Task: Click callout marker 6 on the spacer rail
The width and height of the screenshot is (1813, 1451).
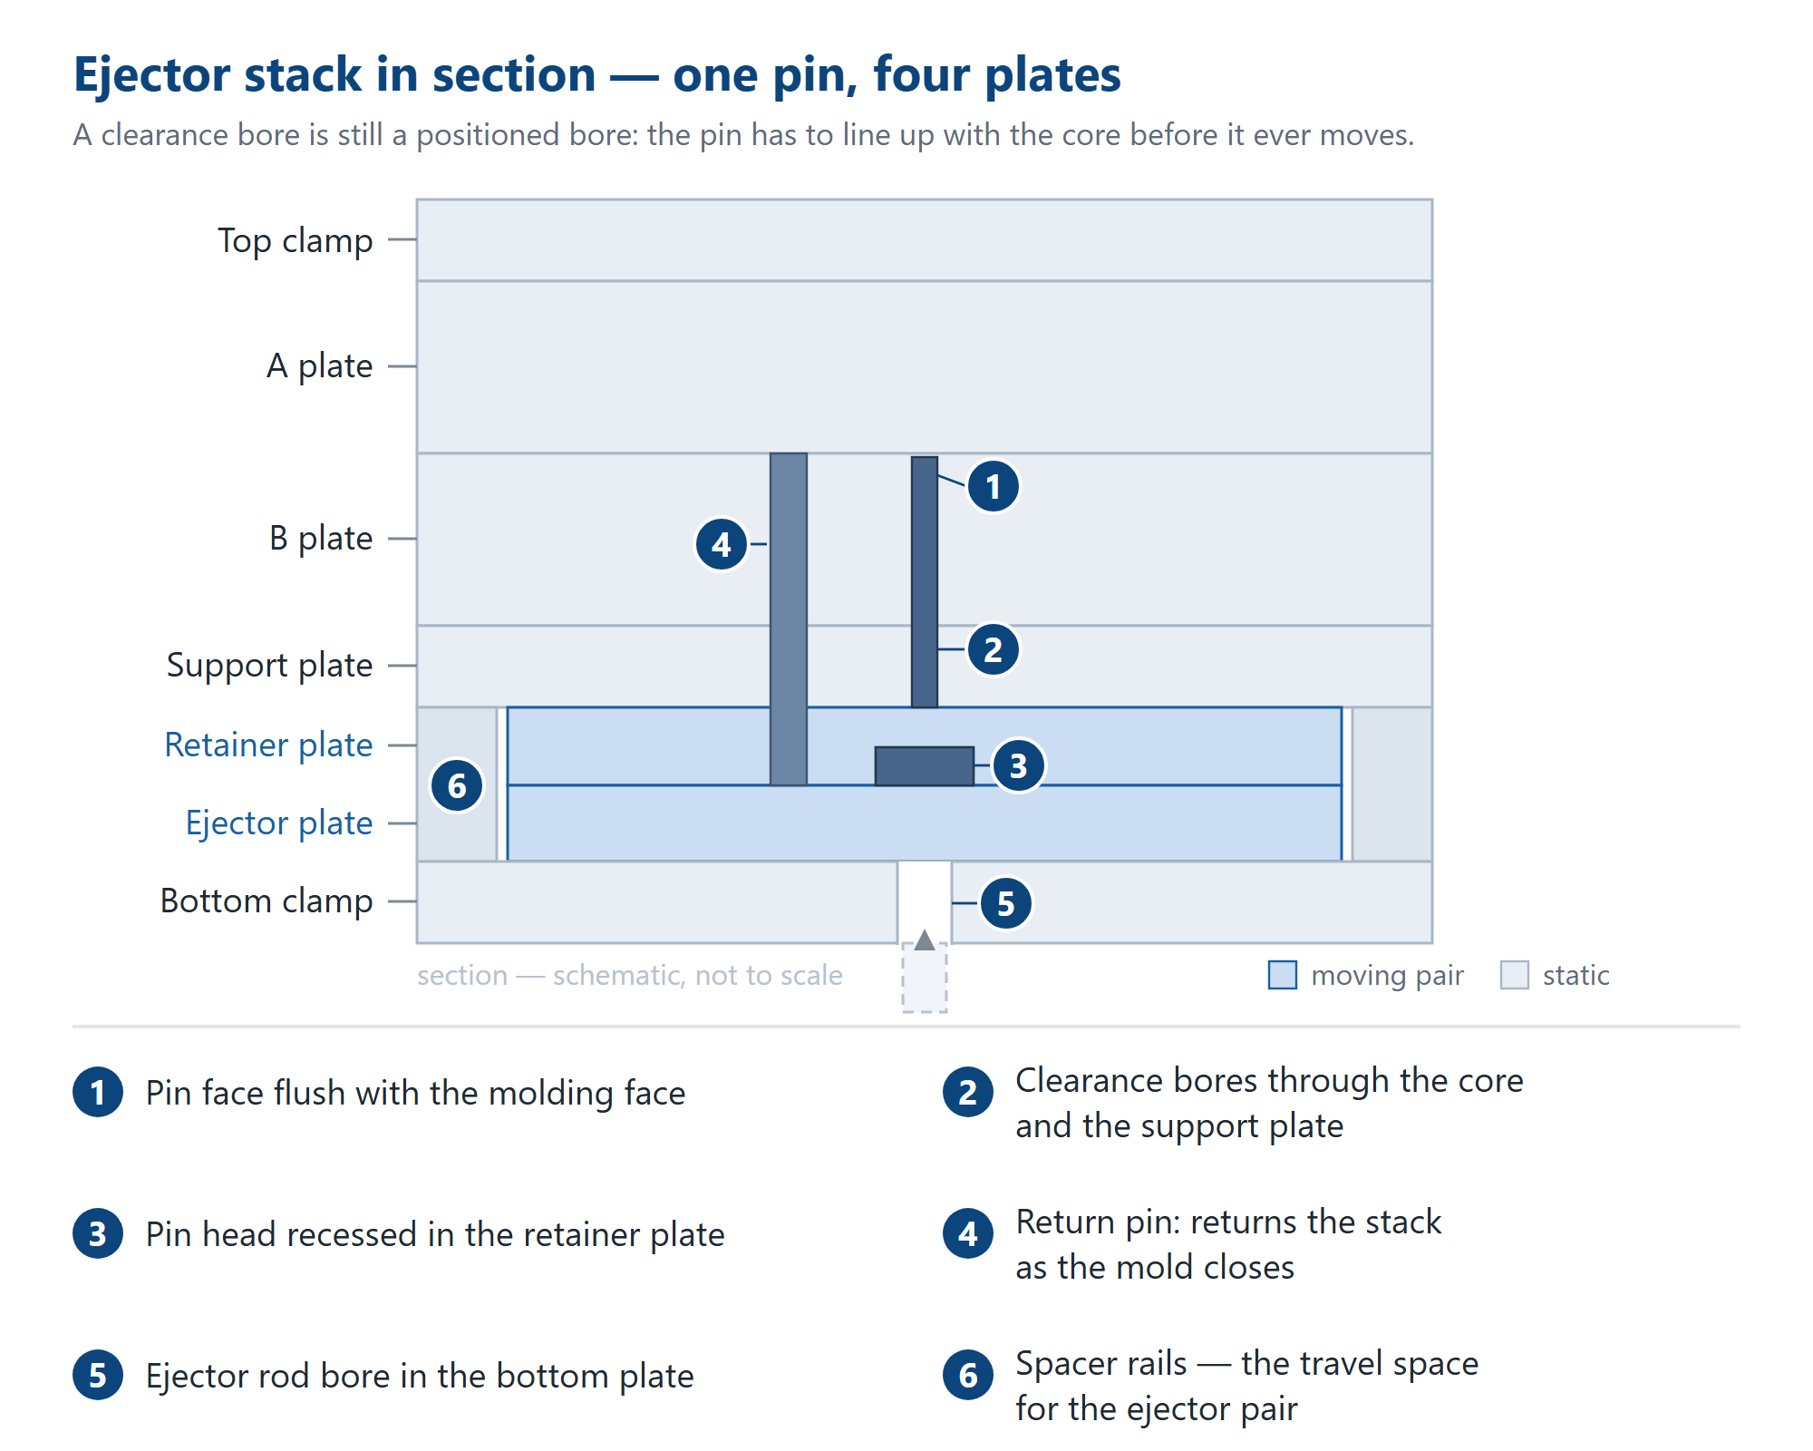Action: tap(457, 785)
